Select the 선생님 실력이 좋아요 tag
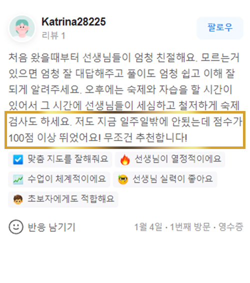This screenshot has width=250, height=283. click(x=165, y=179)
